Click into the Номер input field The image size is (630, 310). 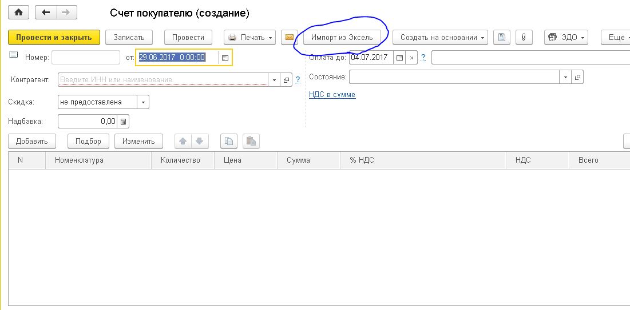pos(86,58)
